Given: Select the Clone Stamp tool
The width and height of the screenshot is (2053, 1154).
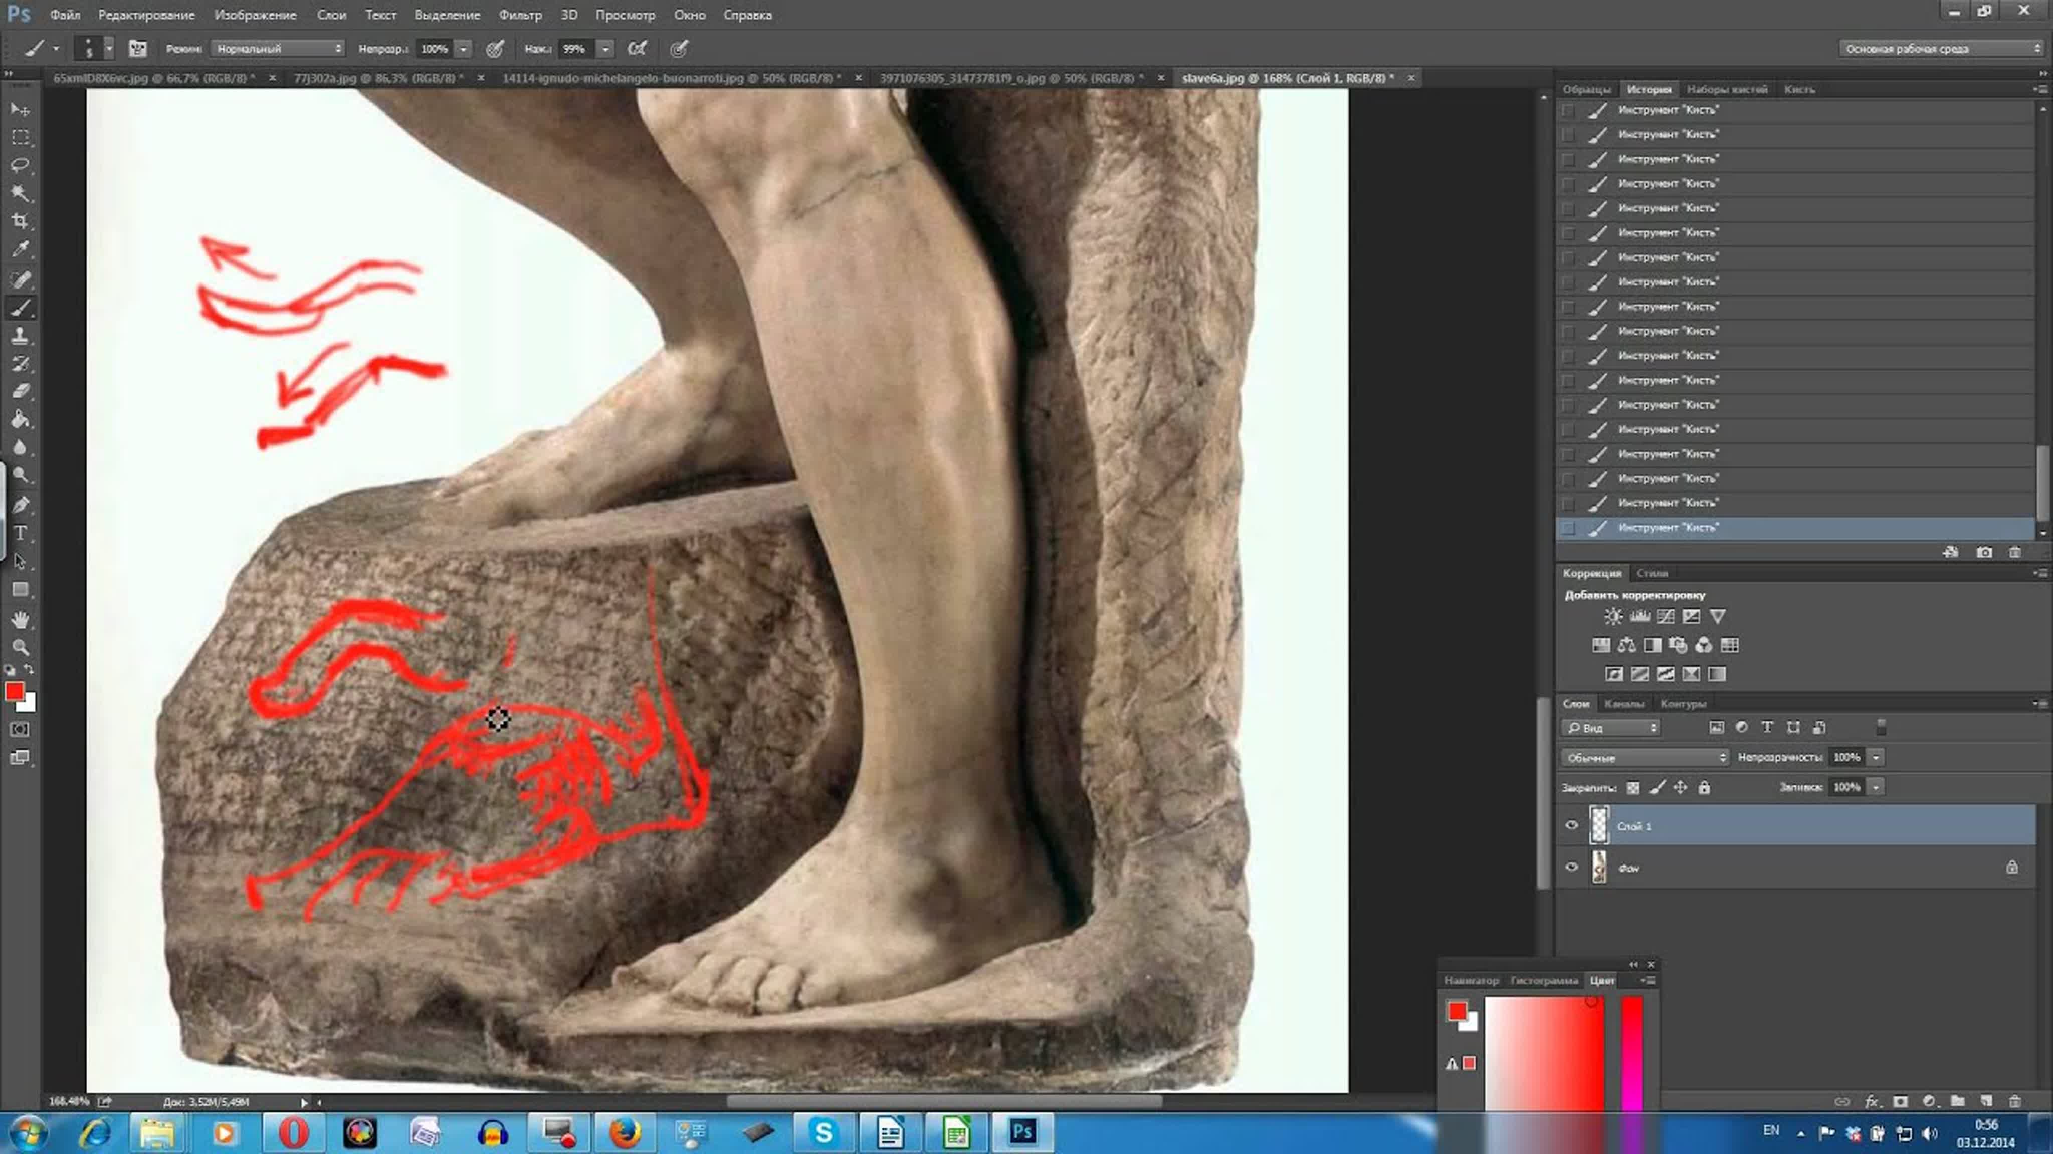Looking at the screenshot, I should [x=20, y=335].
